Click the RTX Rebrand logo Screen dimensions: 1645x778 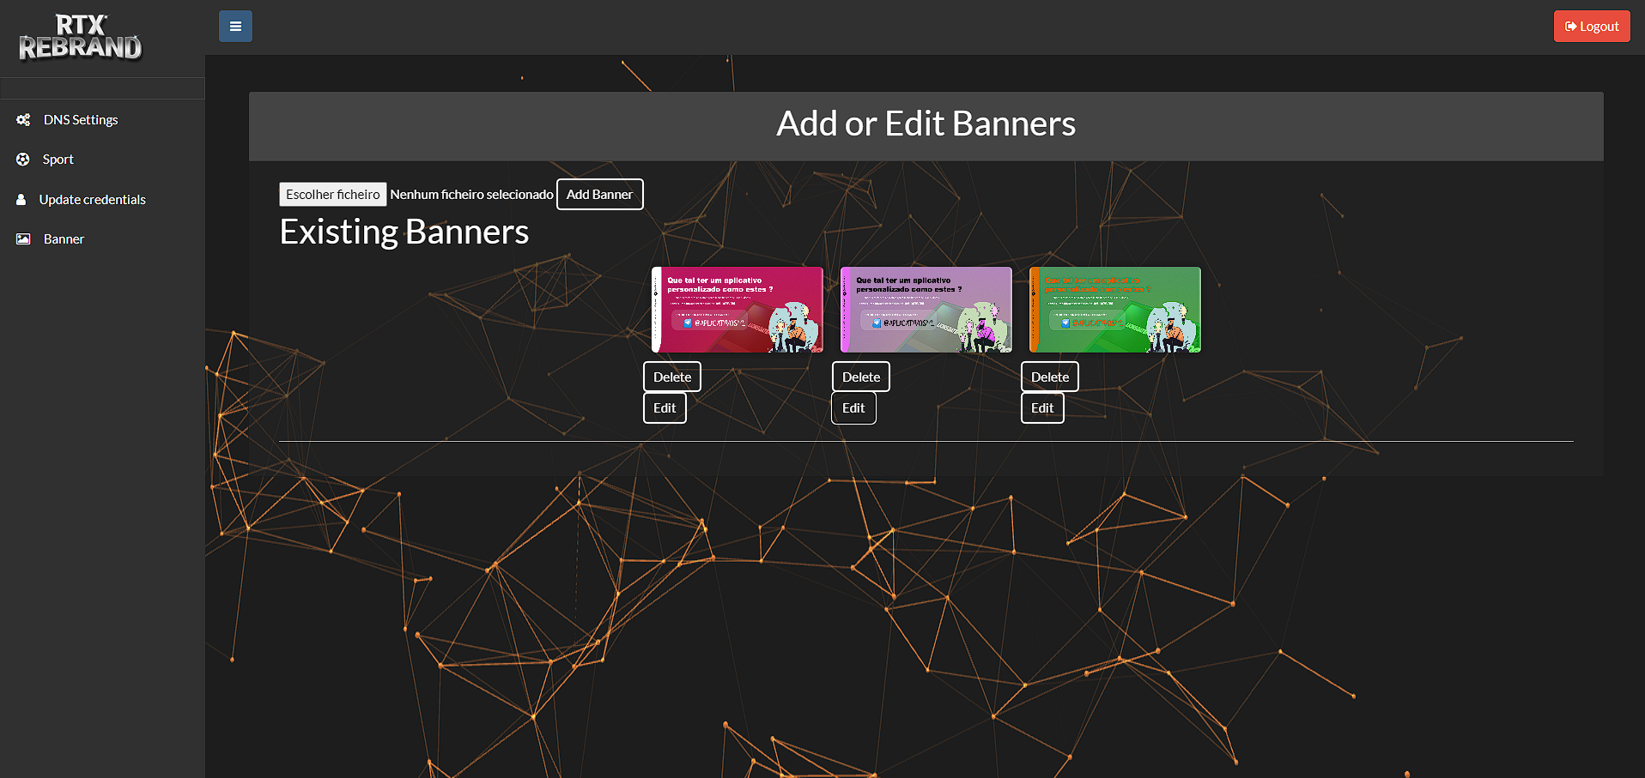click(81, 38)
